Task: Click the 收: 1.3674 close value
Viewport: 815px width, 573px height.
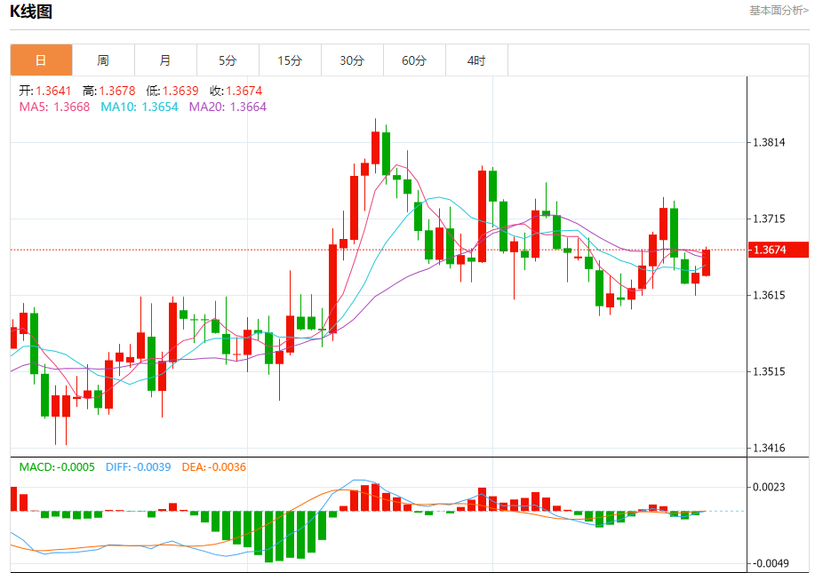Action: click(236, 91)
